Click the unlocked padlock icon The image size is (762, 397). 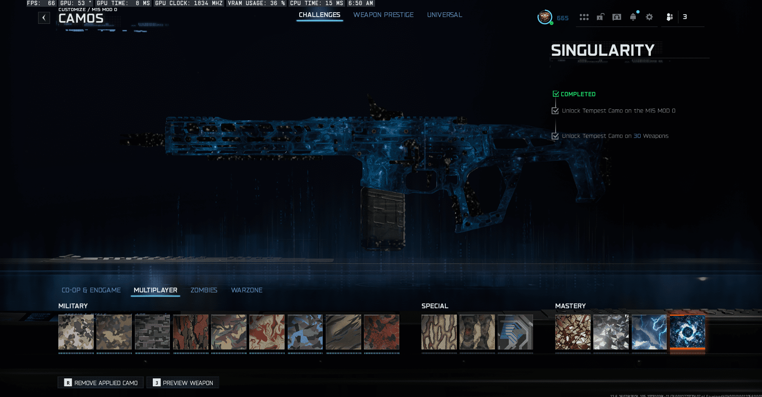coord(600,17)
